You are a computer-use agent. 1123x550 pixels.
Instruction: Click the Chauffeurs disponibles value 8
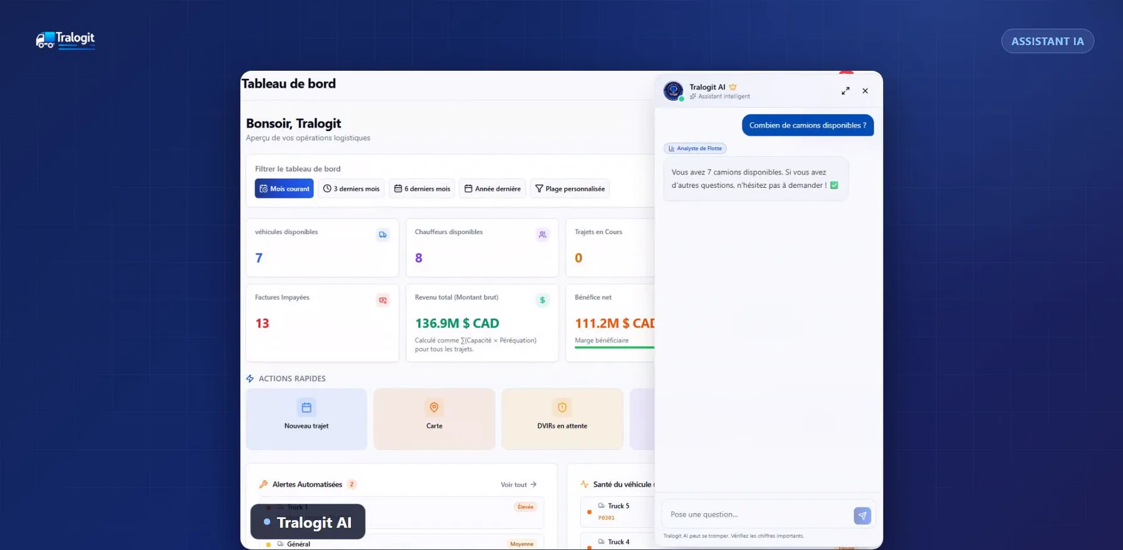pyautogui.click(x=419, y=258)
